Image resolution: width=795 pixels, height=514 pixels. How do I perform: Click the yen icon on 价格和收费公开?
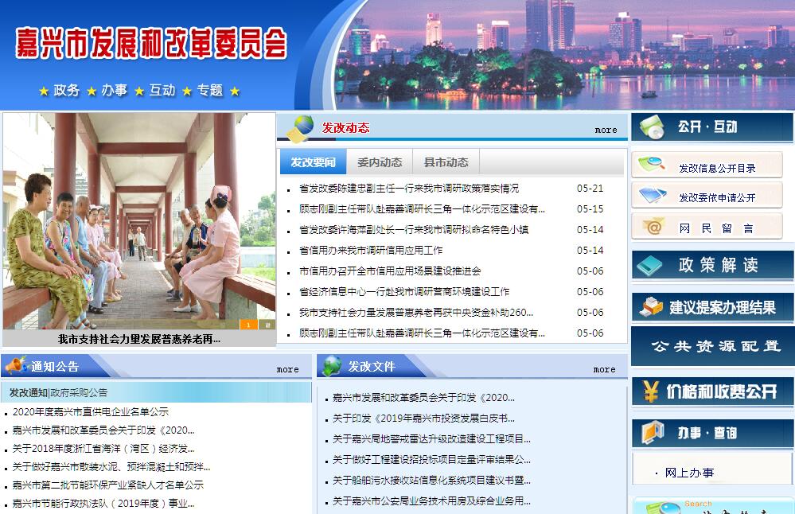[651, 391]
